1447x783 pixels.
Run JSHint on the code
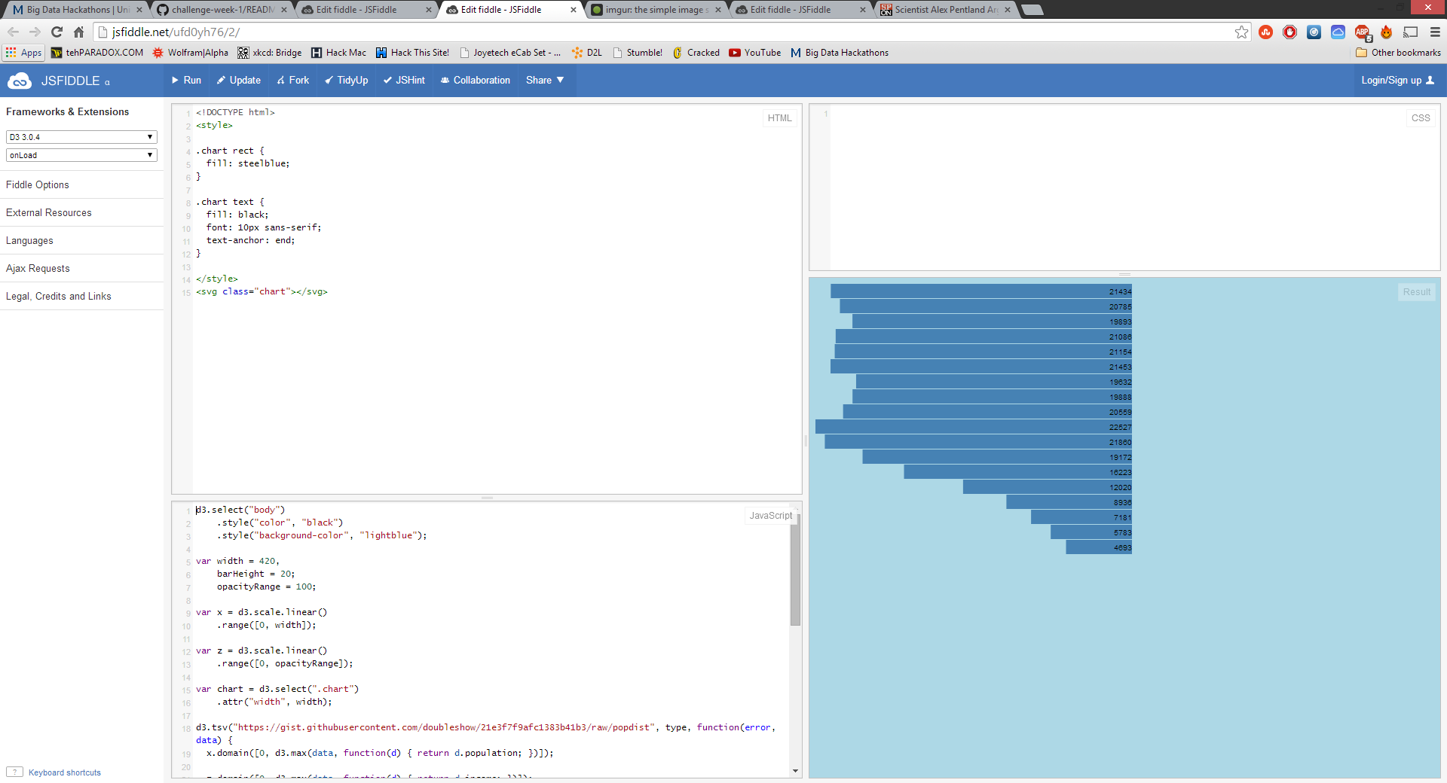coord(404,81)
